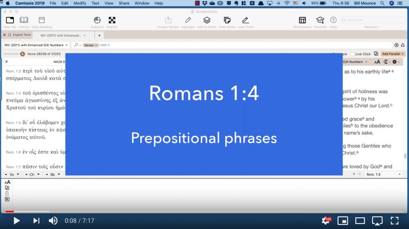The height and width of the screenshot is (229, 409).
Task: Mute the video volume
Action: click(x=53, y=221)
